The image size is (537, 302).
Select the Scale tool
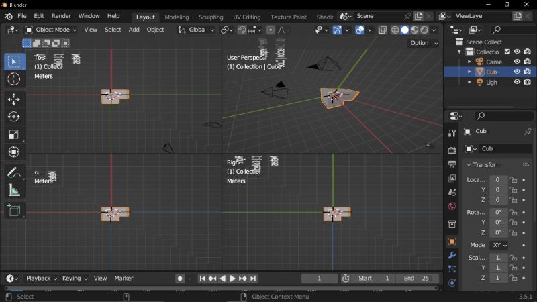tap(14, 135)
